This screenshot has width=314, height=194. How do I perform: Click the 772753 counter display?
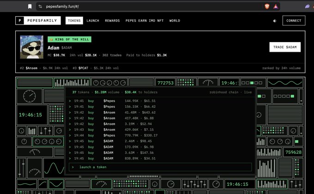pos(165,83)
